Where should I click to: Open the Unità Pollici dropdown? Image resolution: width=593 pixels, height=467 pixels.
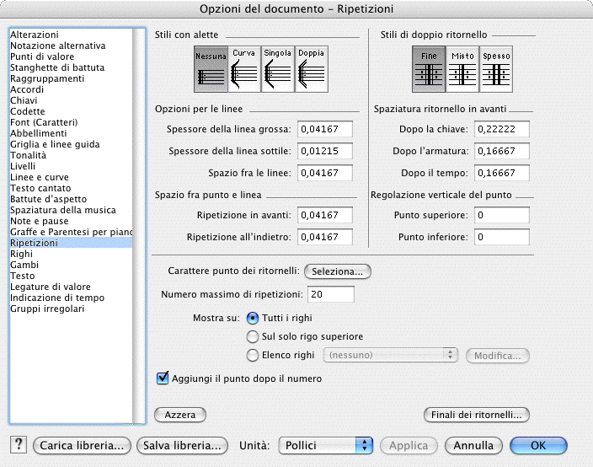(326, 444)
